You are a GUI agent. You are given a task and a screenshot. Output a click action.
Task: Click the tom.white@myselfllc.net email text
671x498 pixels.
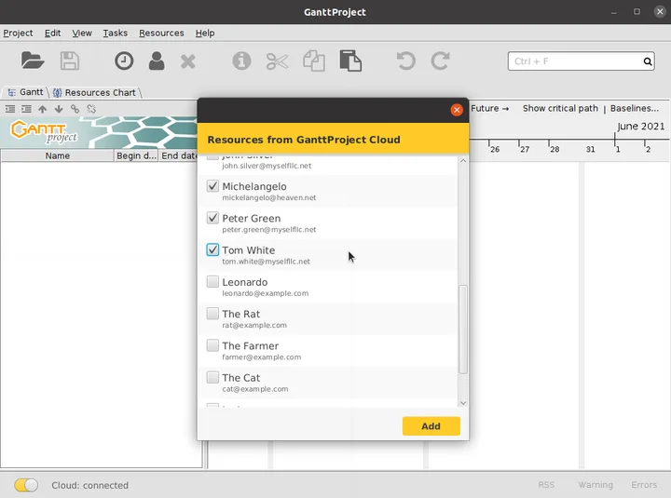coord(266,262)
